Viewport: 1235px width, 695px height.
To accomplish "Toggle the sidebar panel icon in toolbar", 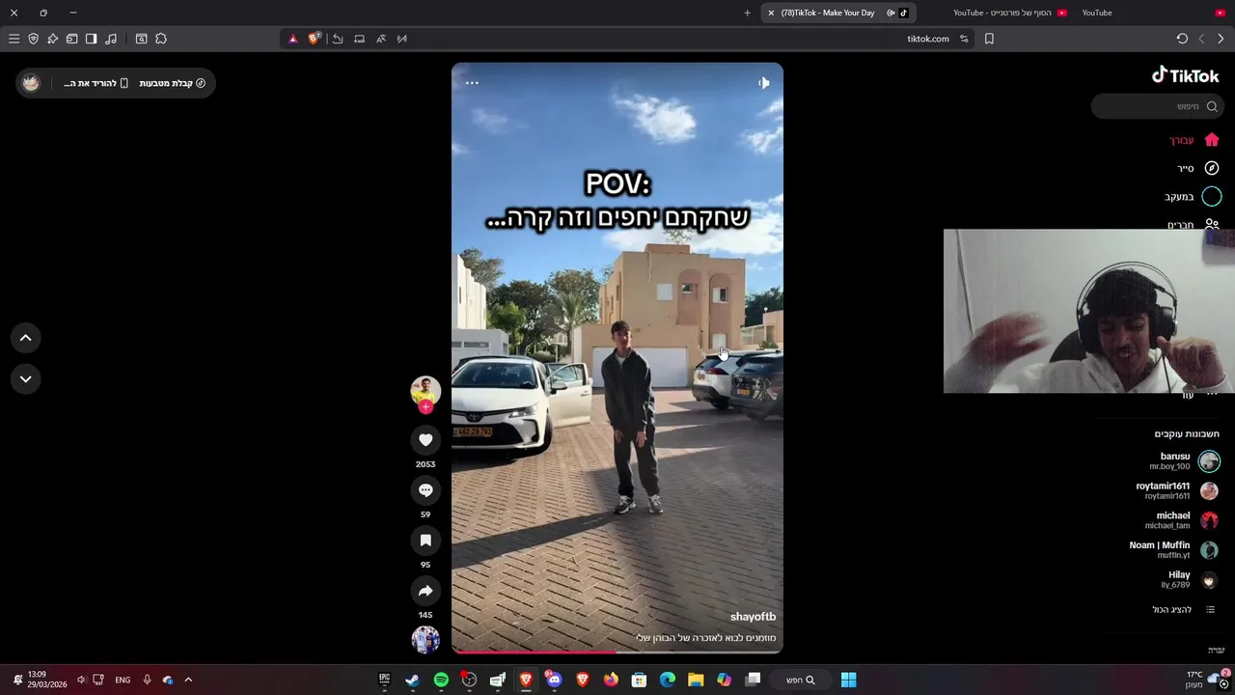I will tap(91, 39).
